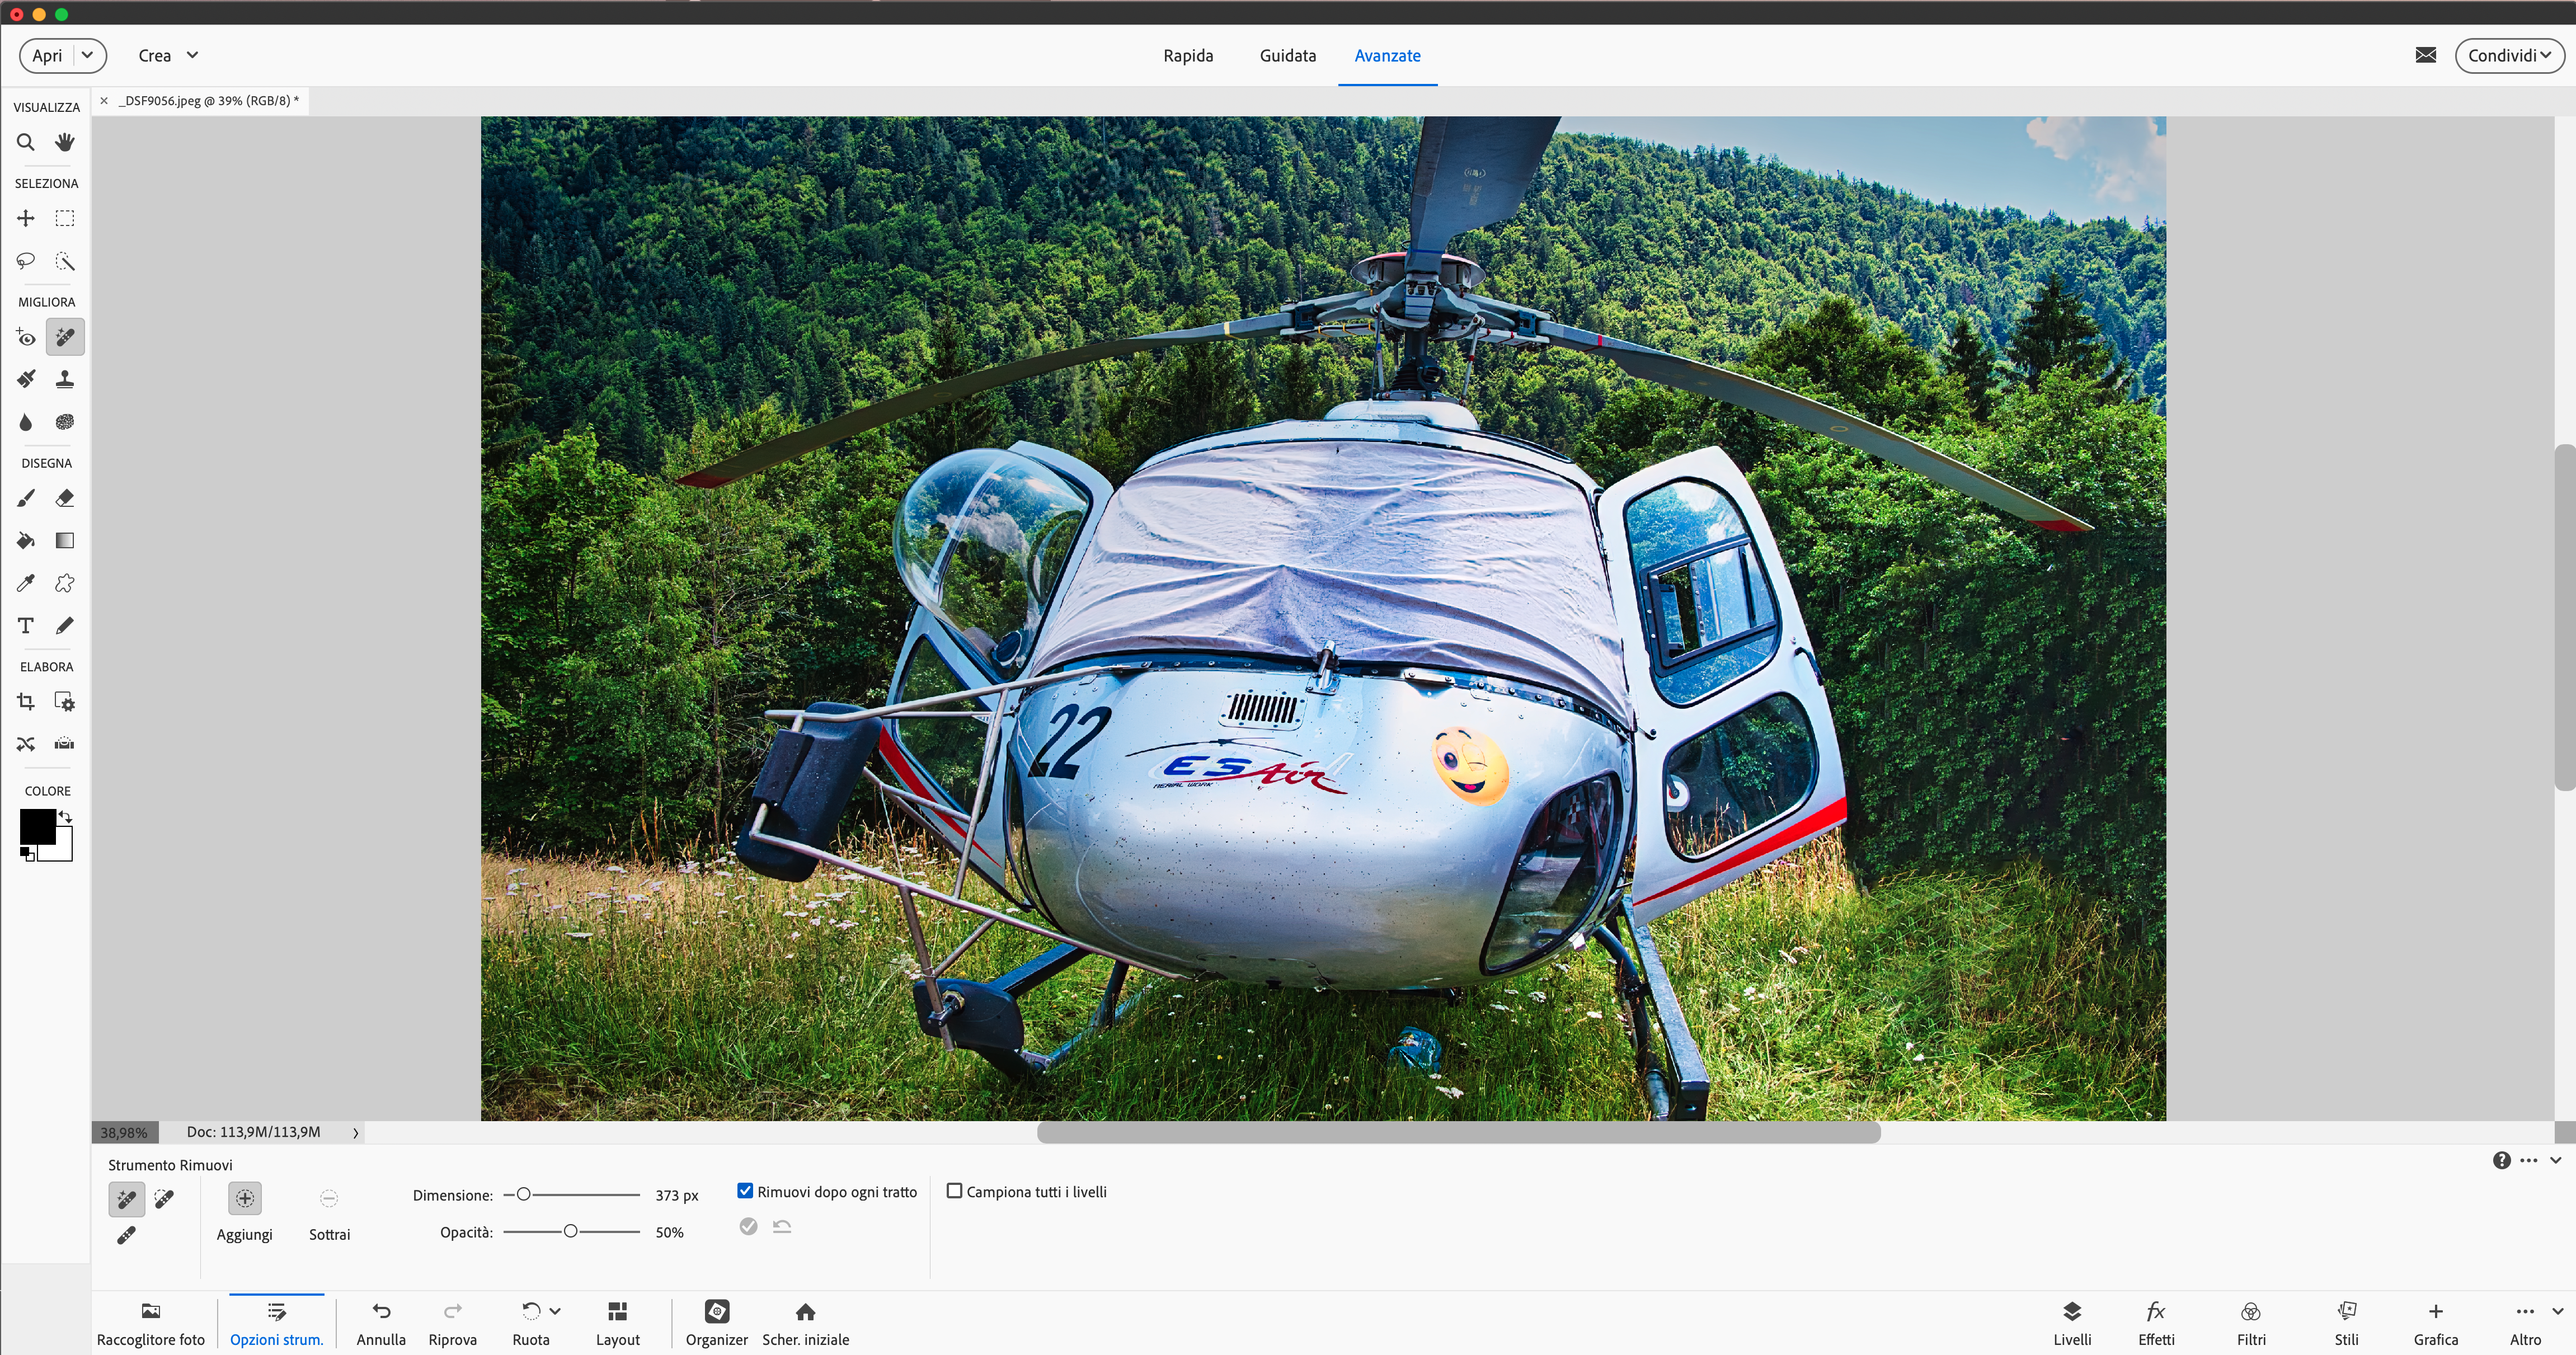The image size is (2576, 1355).
Task: Pick the Crop tool
Action: pyautogui.click(x=26, y=702)
